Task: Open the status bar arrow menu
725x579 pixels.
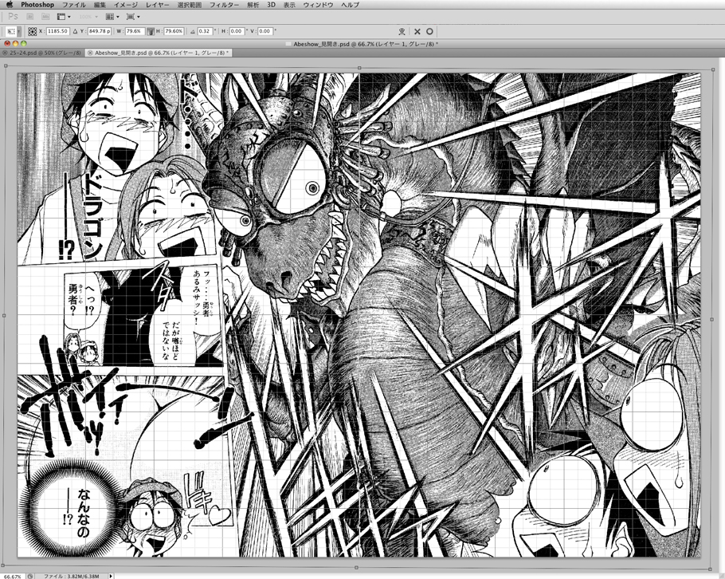Action: [111, 577]
